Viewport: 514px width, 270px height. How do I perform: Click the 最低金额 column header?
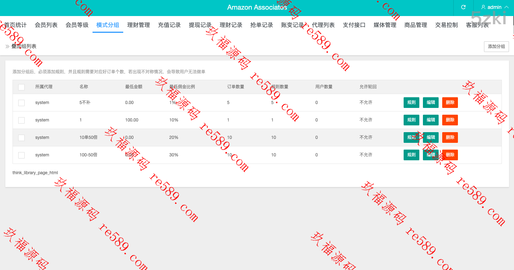tap(134, 87)
